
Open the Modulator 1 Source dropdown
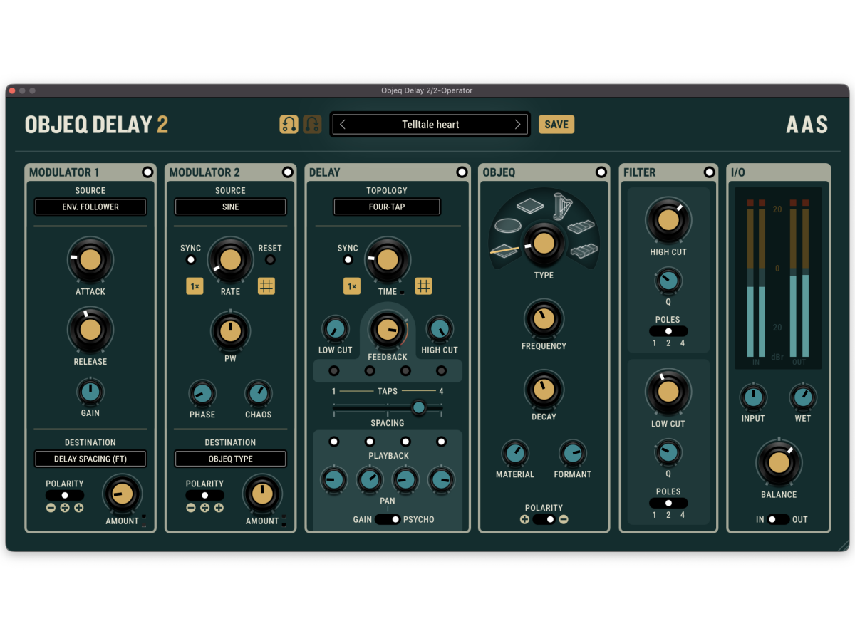(90, 207)
